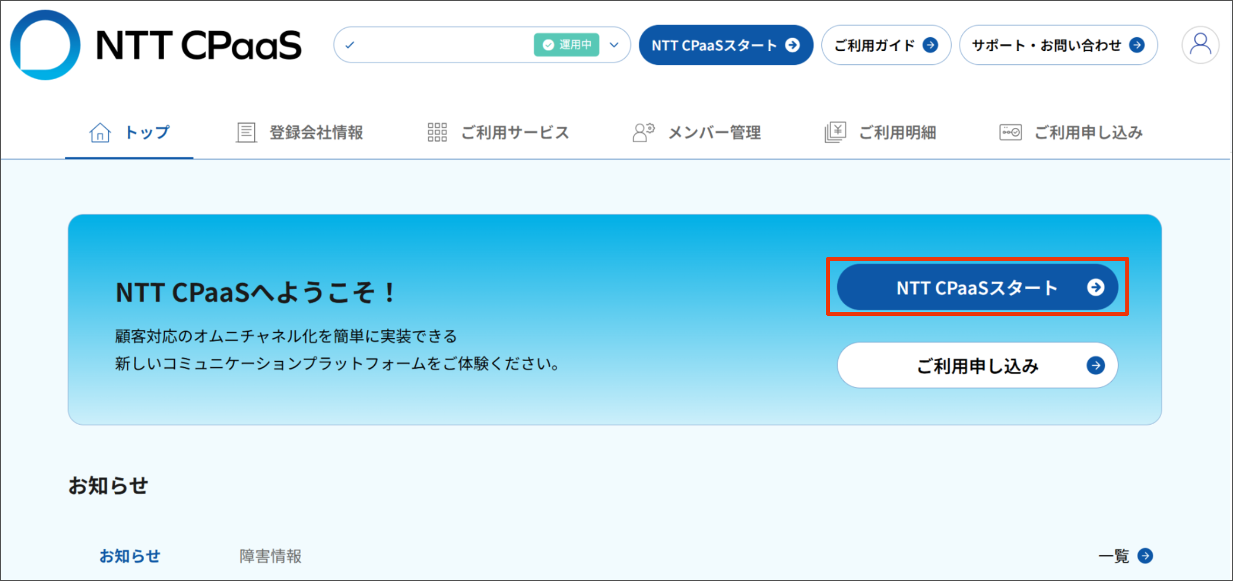
Task: Expand the account selector dropdown chevron
Action: (x=614, y=45)
